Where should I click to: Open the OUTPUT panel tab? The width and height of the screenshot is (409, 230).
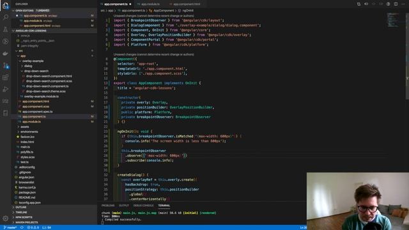pyautogui.click(x=124, y=206)
